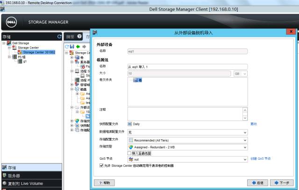Click the server icon with red X
Image resolution: width=299 pixels, height=190 pixels.
pyautogui.click(x=83, y=66)
